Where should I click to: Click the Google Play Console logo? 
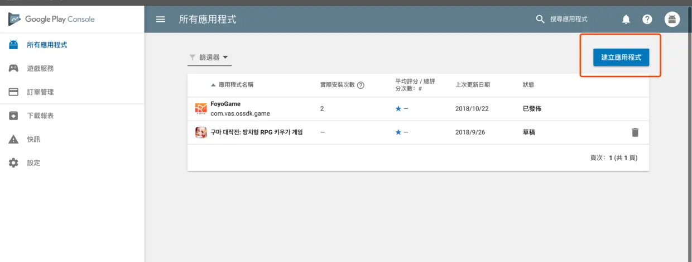point(51,19)
